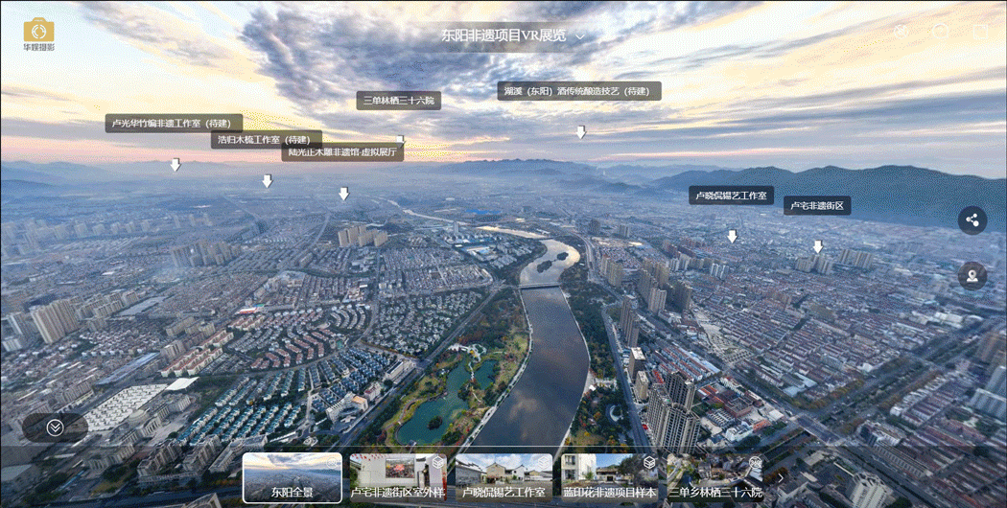Click arrow marker under 卢光华竹编非遗工作室 label
The image size is (1007, 508).
pos(175,165)
